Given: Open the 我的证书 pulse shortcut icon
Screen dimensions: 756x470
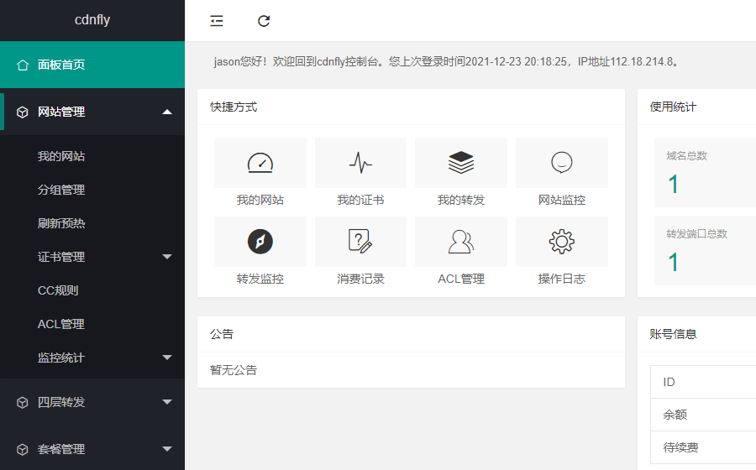Looking at the screenshot, I should pyautogui.click(x=360, y=163).
